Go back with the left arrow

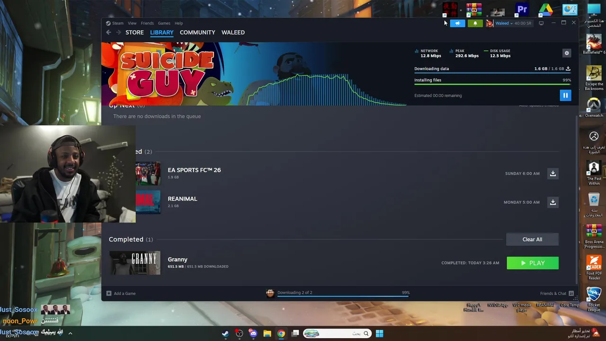pyautogui.click(x=108, y=32)
